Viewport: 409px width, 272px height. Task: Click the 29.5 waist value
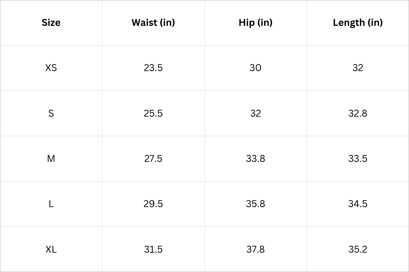pyautogui.click(x=153, y=204)
